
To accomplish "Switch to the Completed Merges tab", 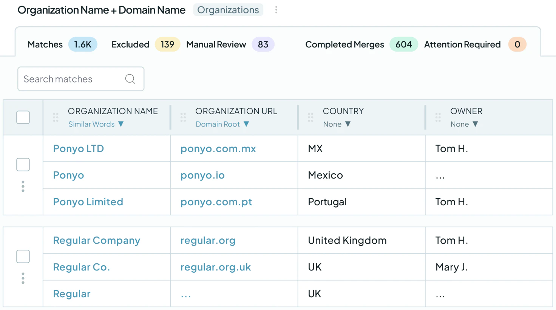I will pyautogui.click(x=361, y=44).
